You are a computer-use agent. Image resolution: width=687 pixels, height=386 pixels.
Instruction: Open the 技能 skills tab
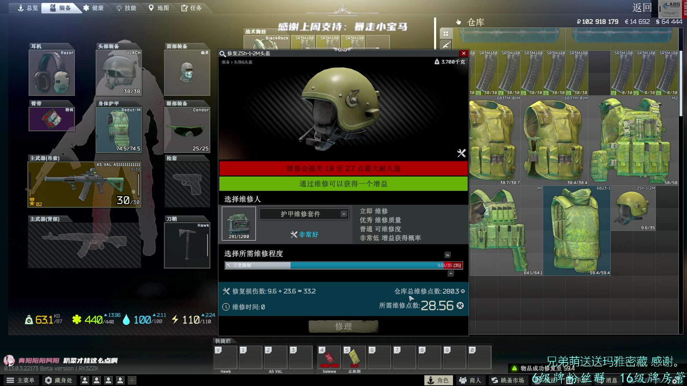tap(126, 8)
